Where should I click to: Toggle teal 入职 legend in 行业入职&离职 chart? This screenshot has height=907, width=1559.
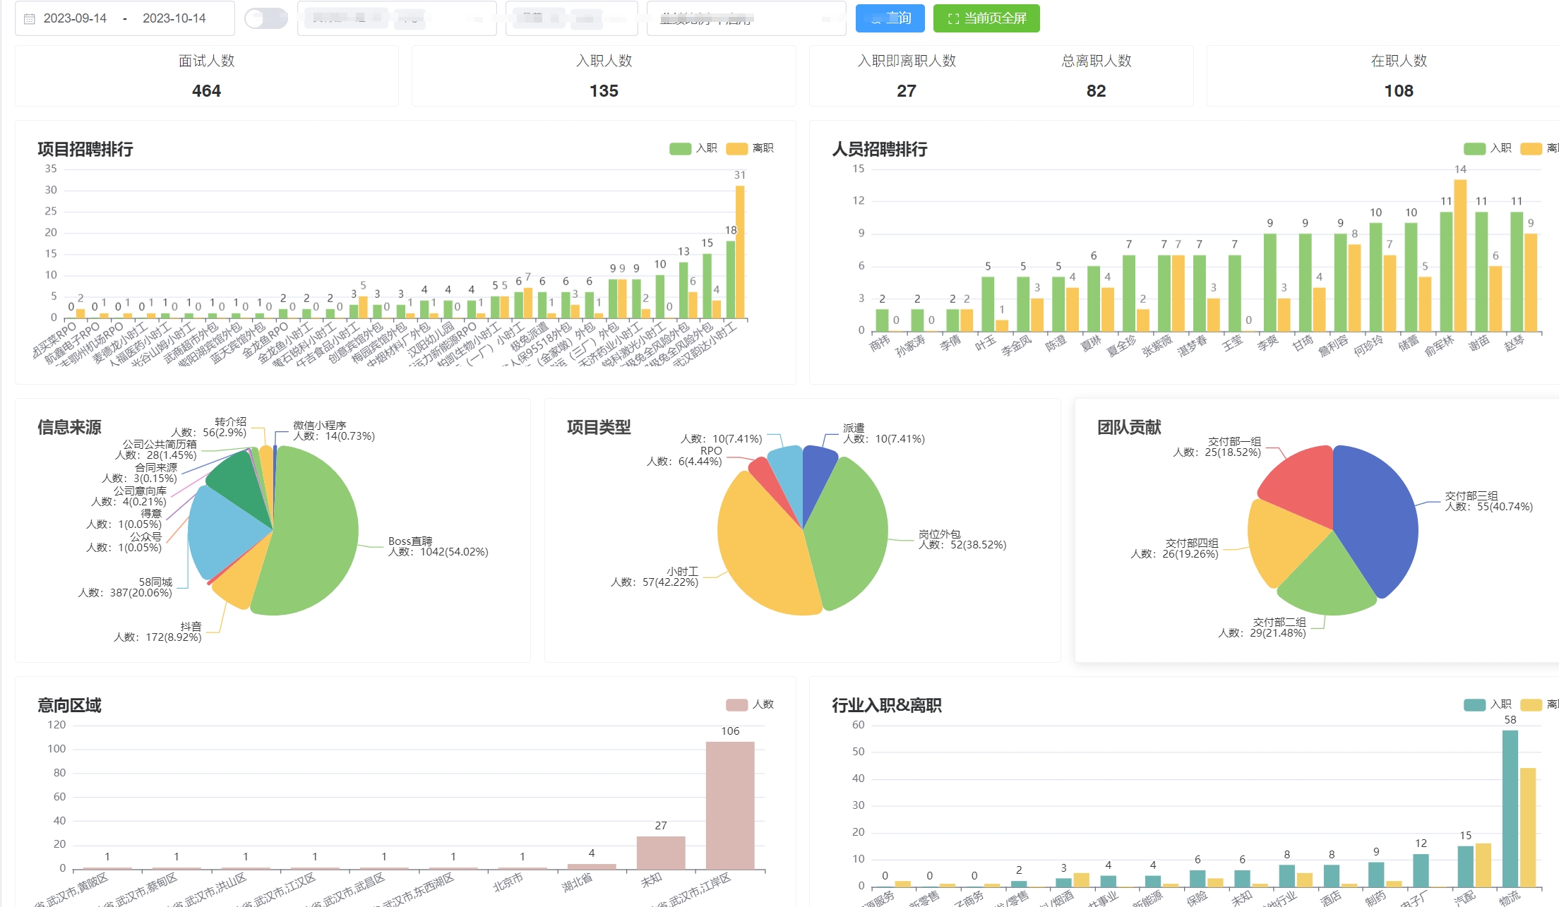point(1487,704)
